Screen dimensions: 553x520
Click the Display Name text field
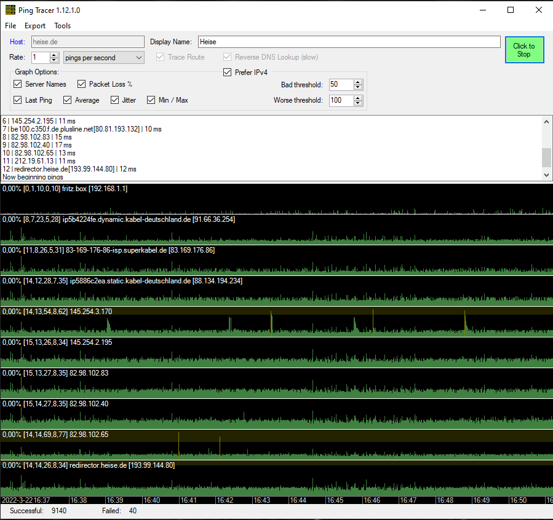[348, 42]
